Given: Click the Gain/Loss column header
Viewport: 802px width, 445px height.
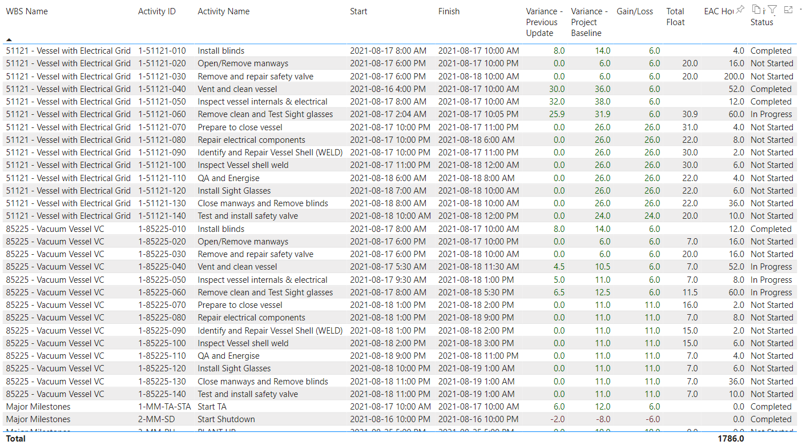Looking at the screenshot, I should 635,11.
